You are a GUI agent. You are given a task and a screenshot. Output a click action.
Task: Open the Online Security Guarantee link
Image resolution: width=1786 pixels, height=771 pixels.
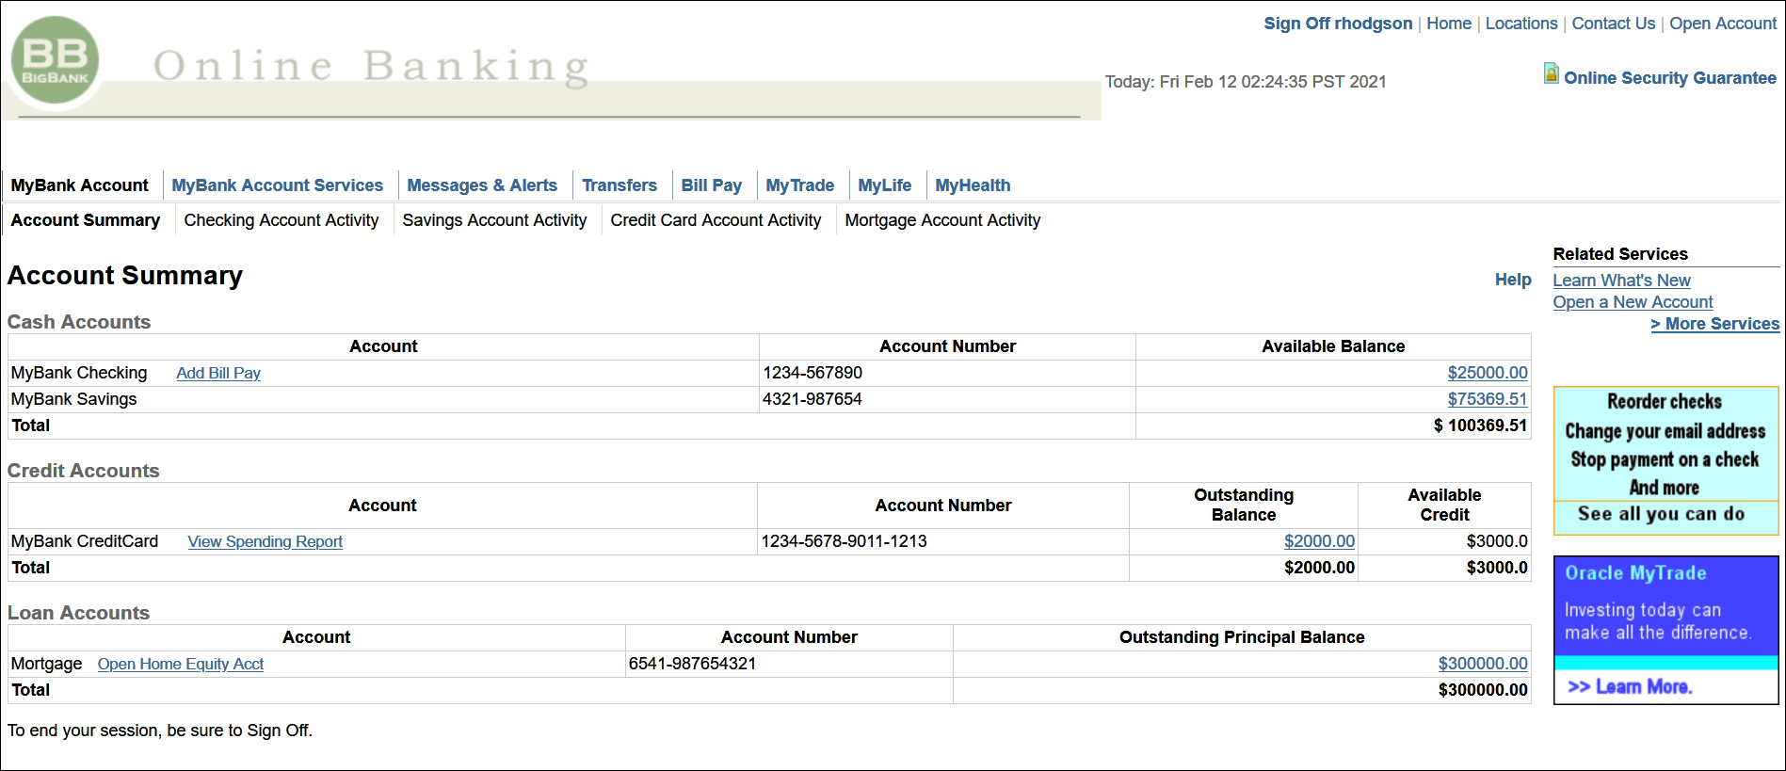[x=1669, y=78]
